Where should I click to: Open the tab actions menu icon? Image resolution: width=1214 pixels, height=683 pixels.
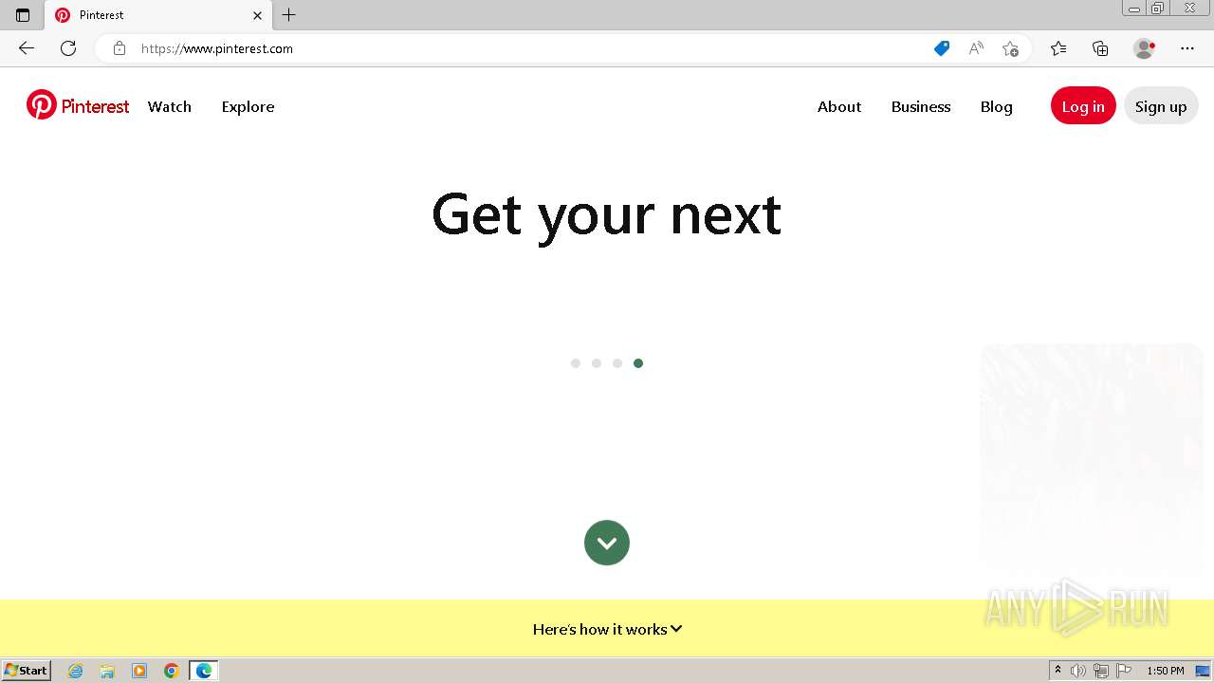tap(23, 15)
